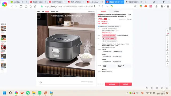Image resolution: width=171 pixels, height=96 pixels.
Task: Open the PK product comparison link
Action: [x=91, y=11]
